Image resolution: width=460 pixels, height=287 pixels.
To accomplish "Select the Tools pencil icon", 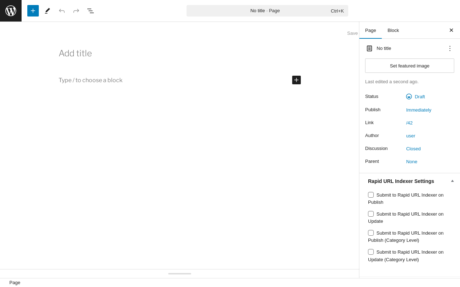I will pyautogui.click(x=47, y=11).
